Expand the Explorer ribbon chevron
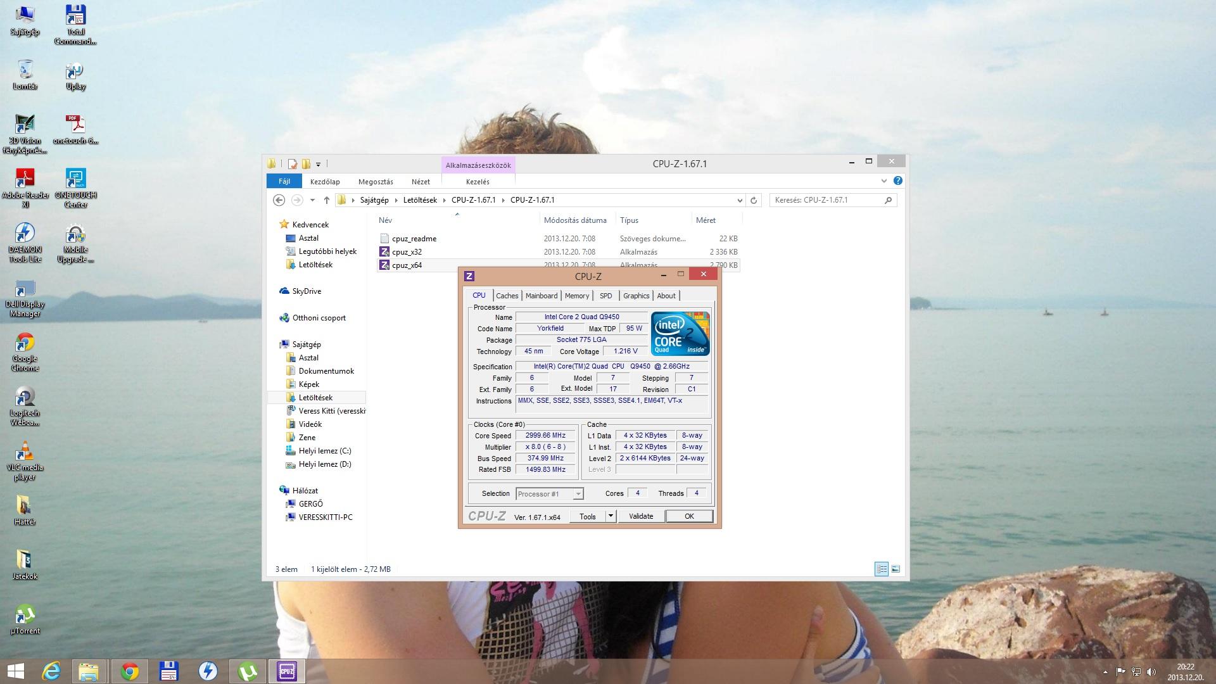This screenshot has width=1216, height=684. coord(884,180)
